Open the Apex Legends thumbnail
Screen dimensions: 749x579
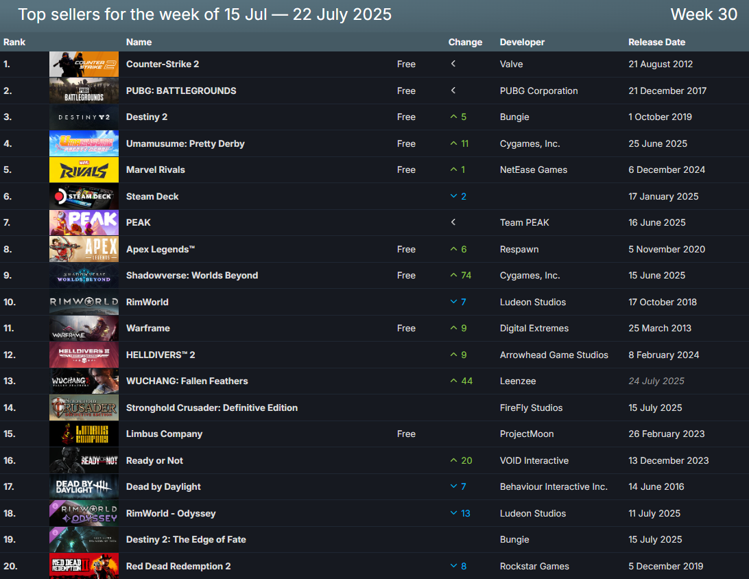coord(84,249)
